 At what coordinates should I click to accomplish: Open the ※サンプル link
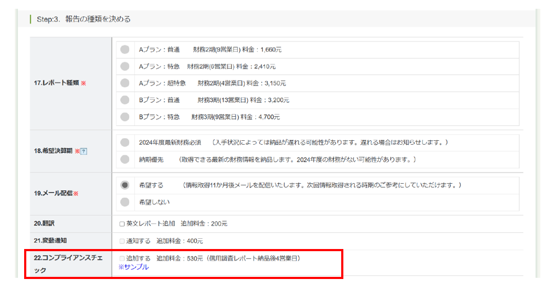point(134,267)
